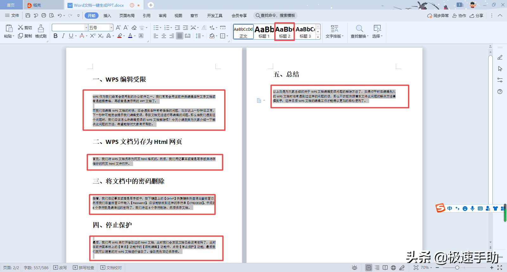
Task: Open the 文件 (File) menu
Action: (12, 15)
